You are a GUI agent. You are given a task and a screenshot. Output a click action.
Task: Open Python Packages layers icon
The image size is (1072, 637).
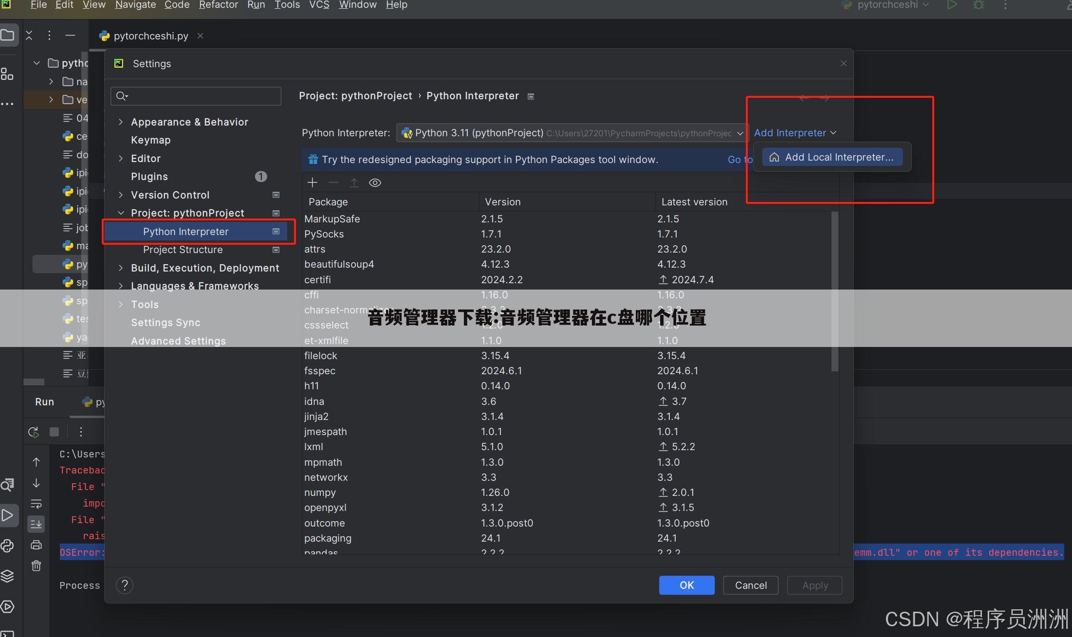7,576
